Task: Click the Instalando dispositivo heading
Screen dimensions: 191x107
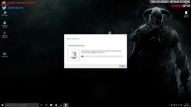Action: click(x=77, y=45)
